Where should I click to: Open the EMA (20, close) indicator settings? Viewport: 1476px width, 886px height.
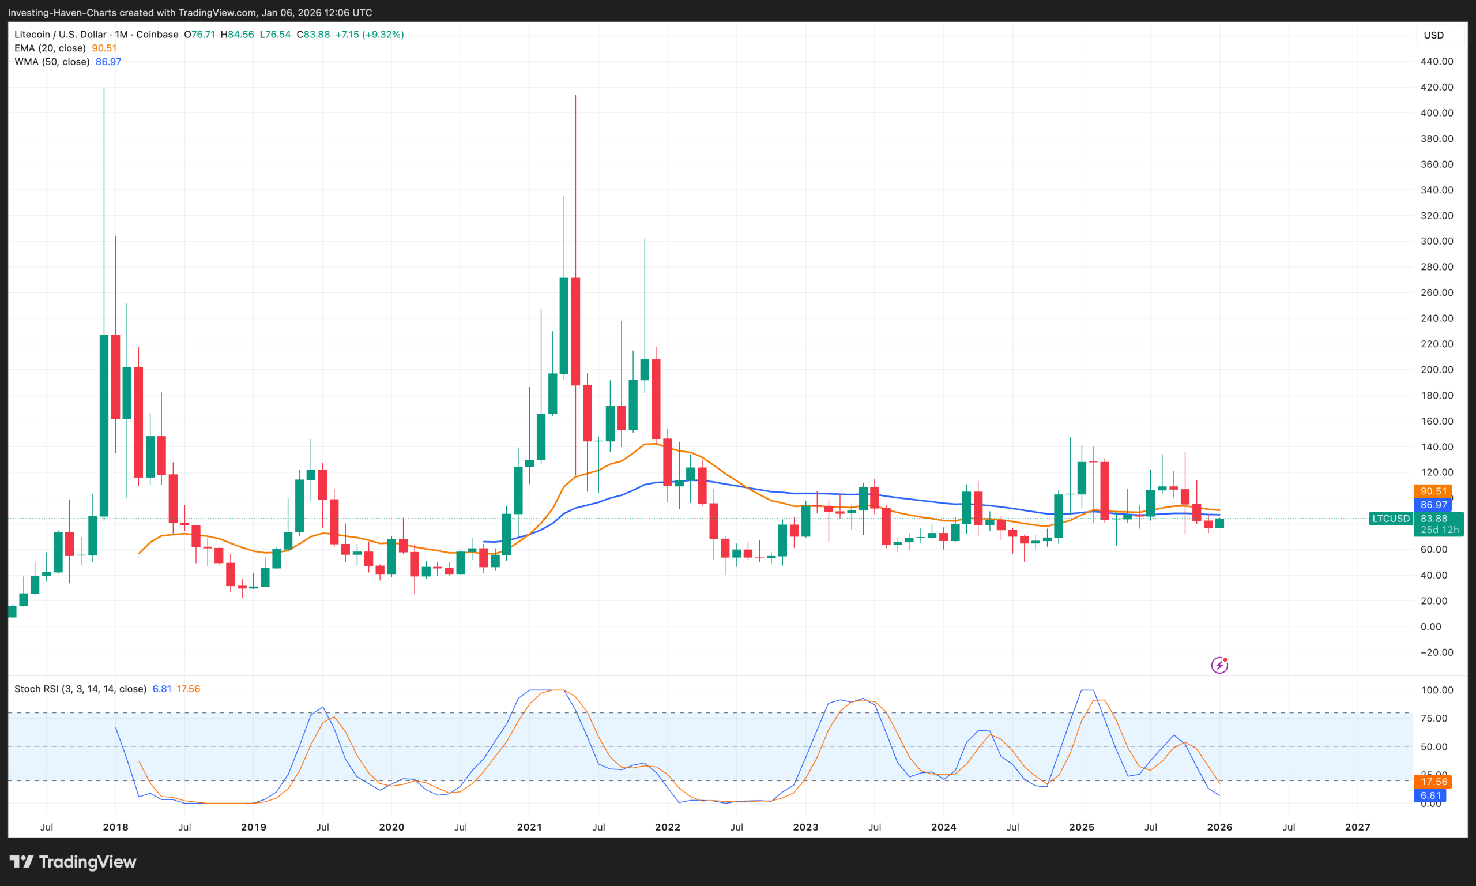[50, 48]
